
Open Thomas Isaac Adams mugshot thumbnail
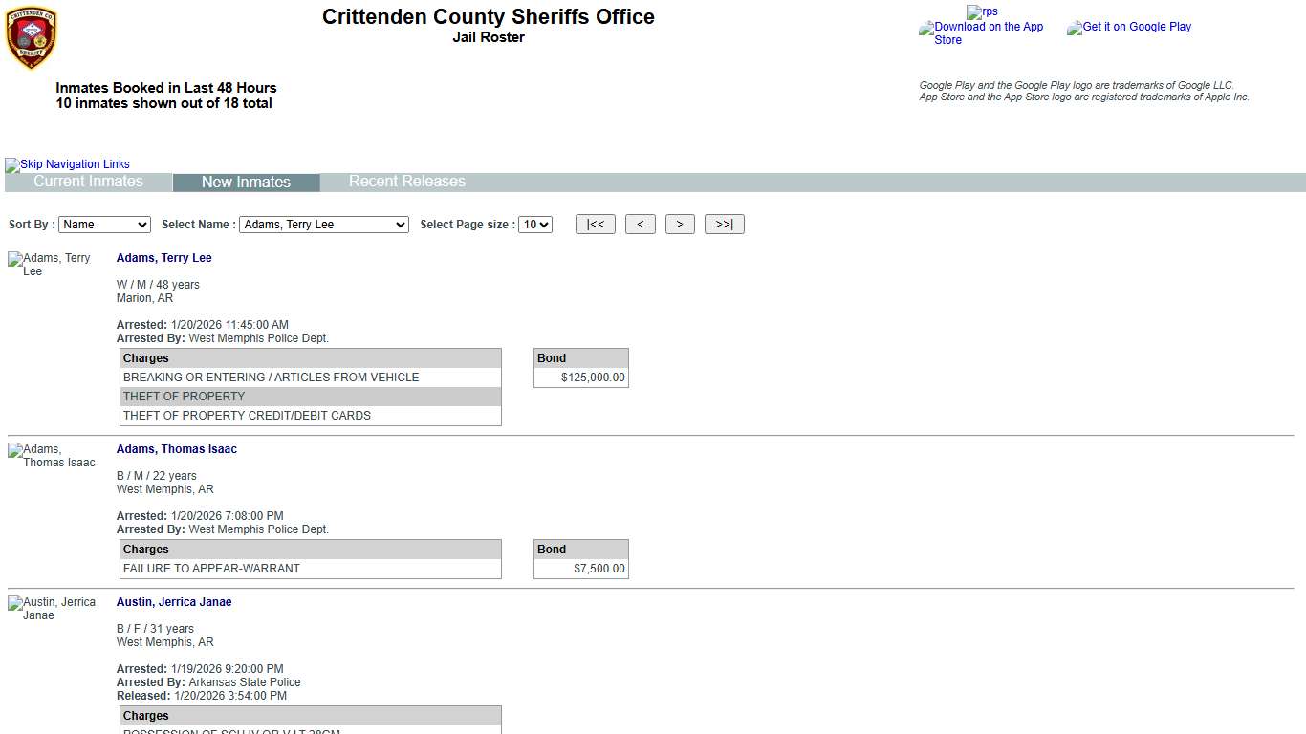click(52, 456)
